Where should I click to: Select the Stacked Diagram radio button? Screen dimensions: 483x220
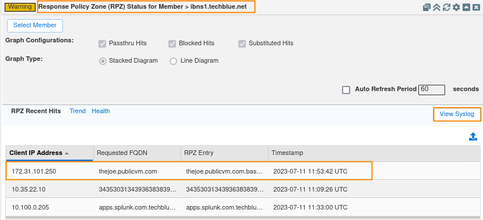pyautogui.click(x=103, y=61)
